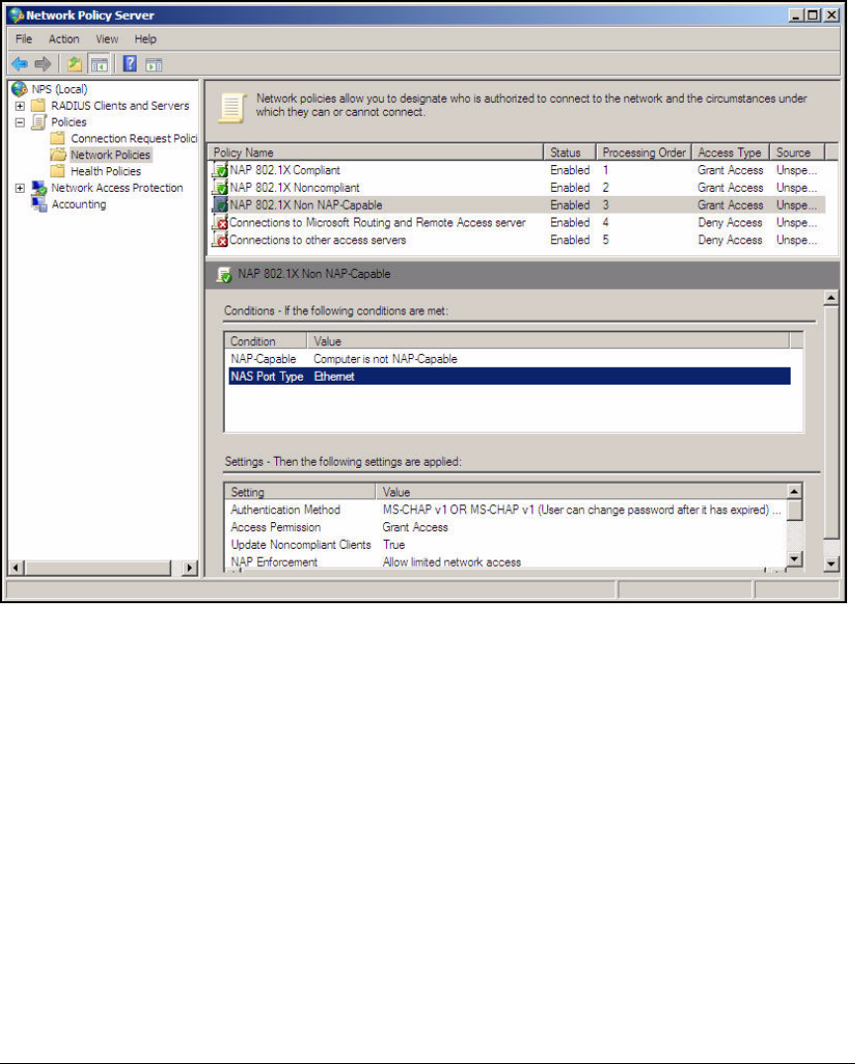Select the NAP-Capable condition row
The height and width of the screenshot is (1064, 855).
[510, 359]
